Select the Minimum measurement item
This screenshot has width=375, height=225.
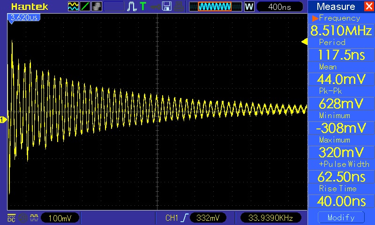click(x=335, y=115)
